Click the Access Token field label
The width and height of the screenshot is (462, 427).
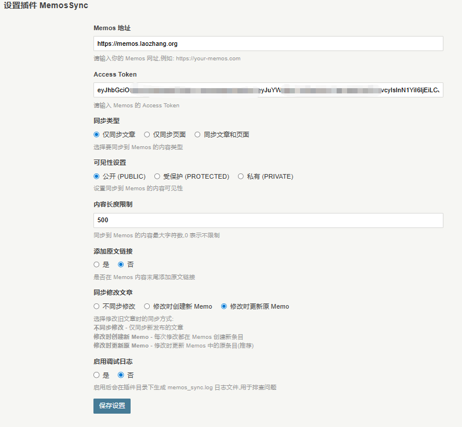115,74
